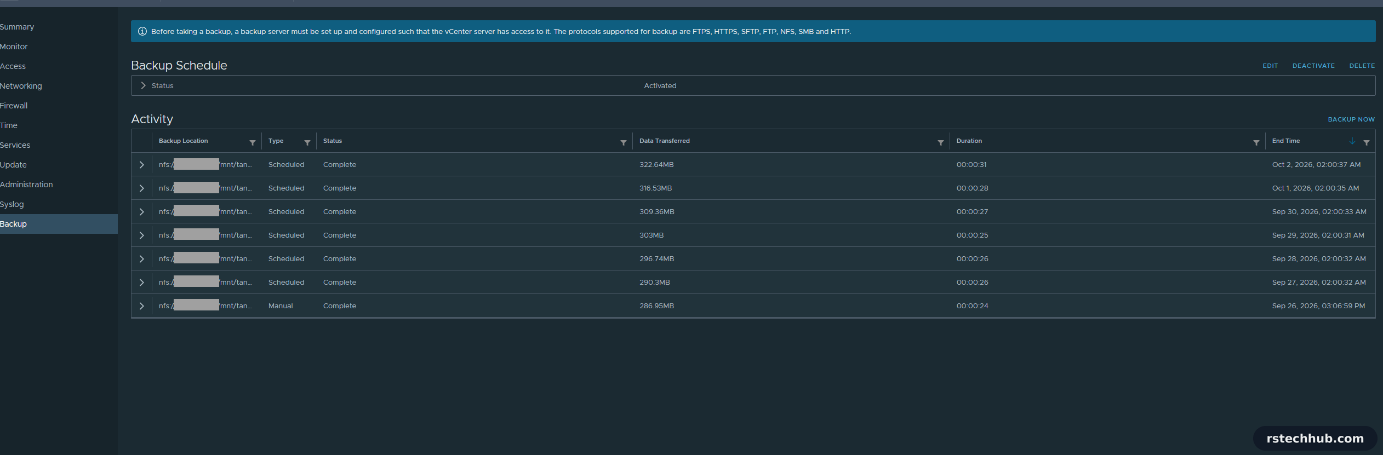Filter the Type column

tap(307, 142)
